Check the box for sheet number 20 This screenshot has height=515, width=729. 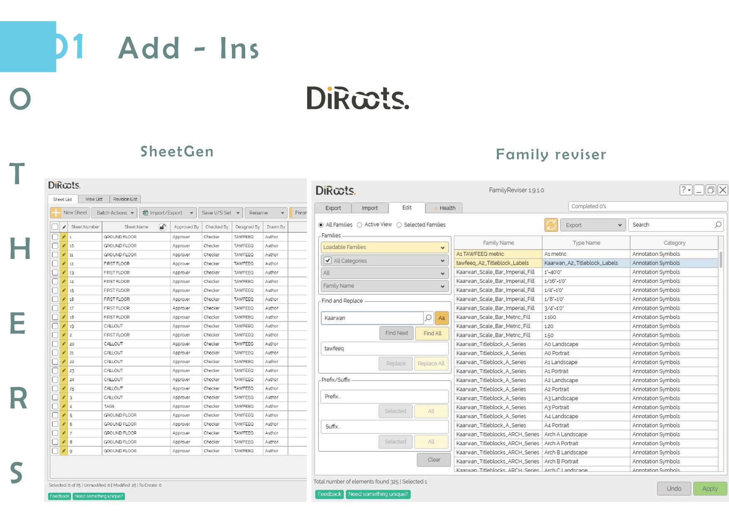coord(55,344)
